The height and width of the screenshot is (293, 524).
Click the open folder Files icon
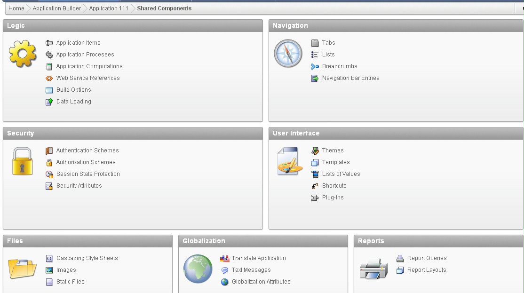[x=22, y=269]
